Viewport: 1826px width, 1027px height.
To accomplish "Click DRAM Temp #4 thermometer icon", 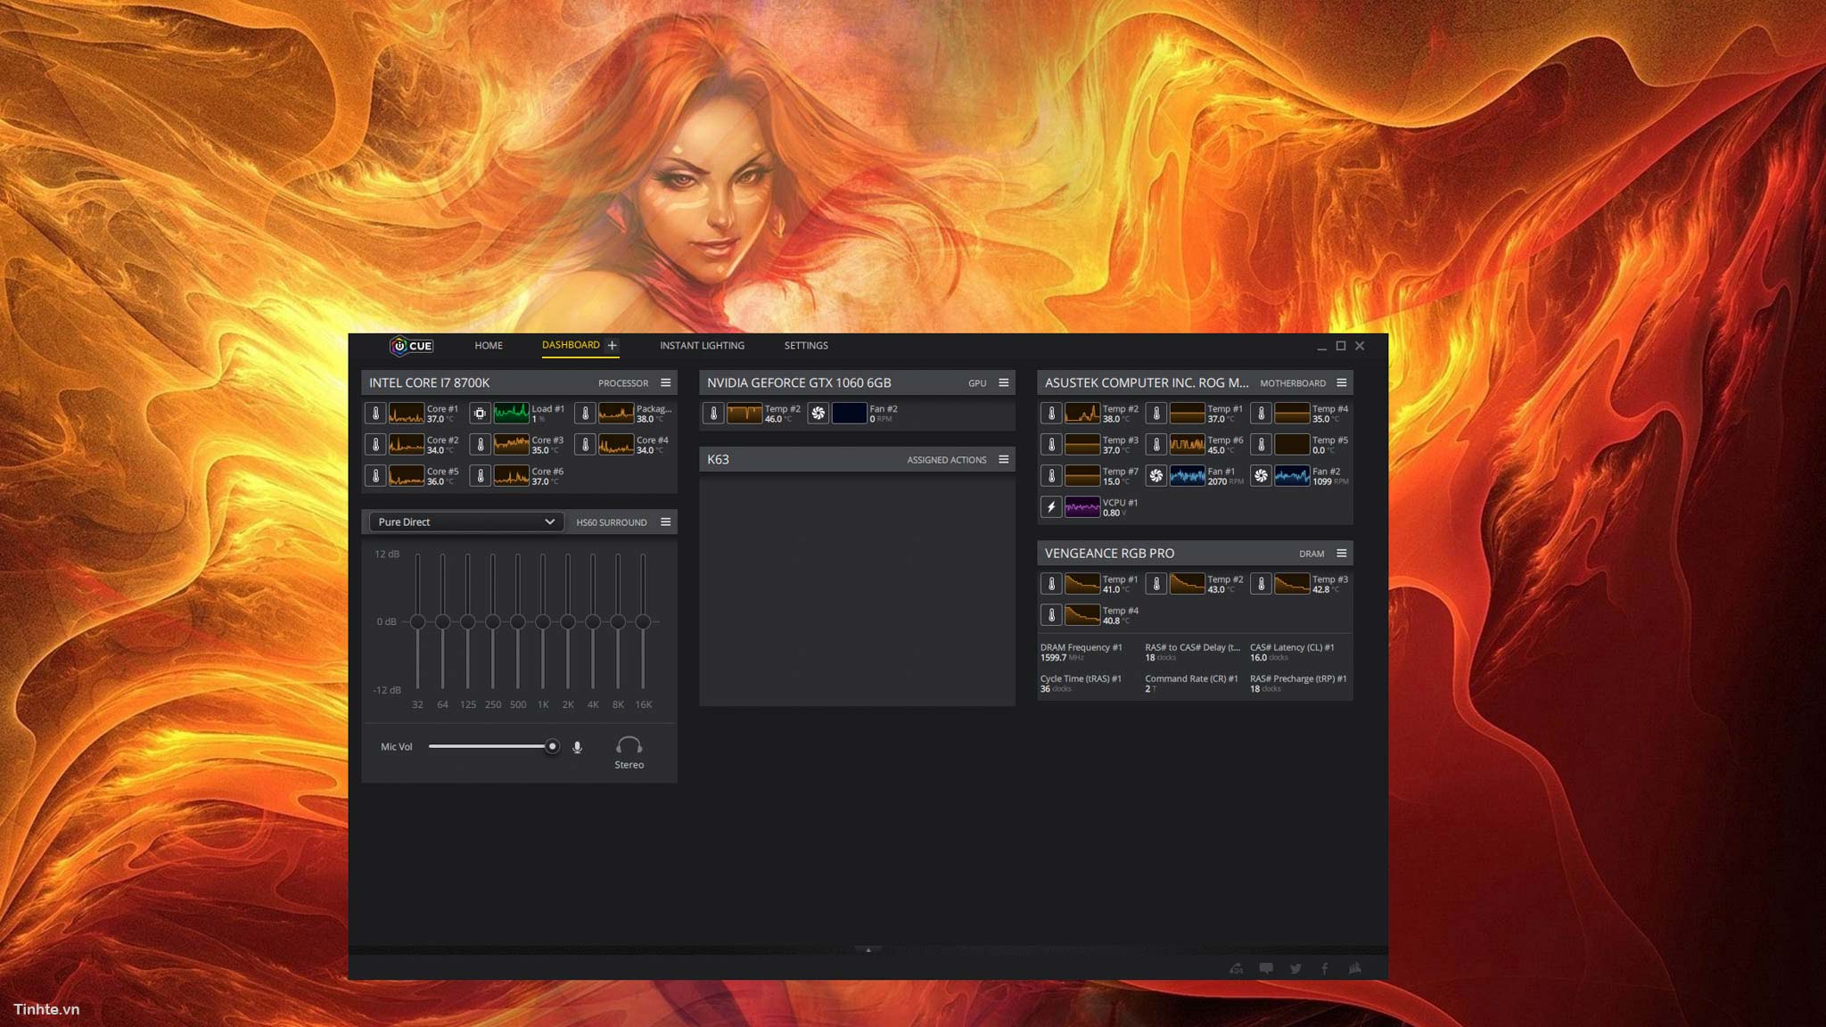I will click(1051, 615).
